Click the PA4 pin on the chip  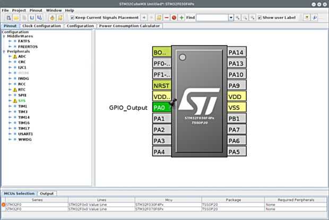(x=161, y=152)
